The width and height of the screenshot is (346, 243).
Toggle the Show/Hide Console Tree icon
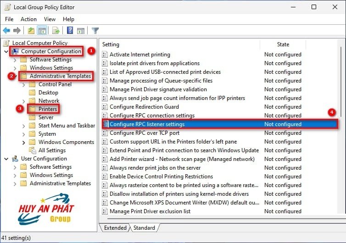tap(42, 30)
